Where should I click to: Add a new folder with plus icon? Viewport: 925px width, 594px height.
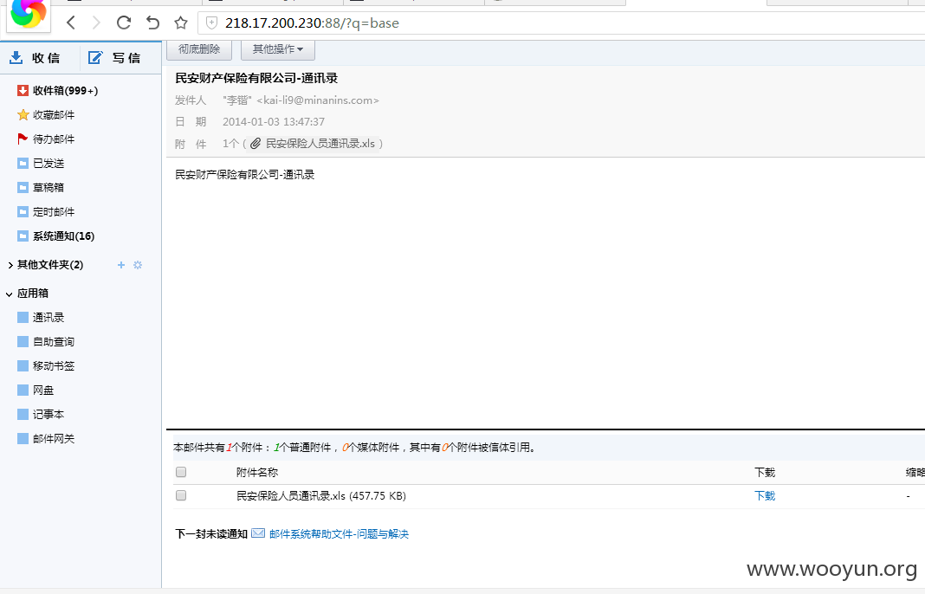[x=121, y=265]
